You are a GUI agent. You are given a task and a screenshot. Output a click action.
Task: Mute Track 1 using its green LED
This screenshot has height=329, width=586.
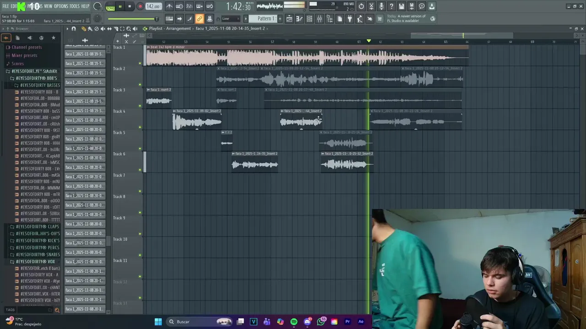[140, 63]
